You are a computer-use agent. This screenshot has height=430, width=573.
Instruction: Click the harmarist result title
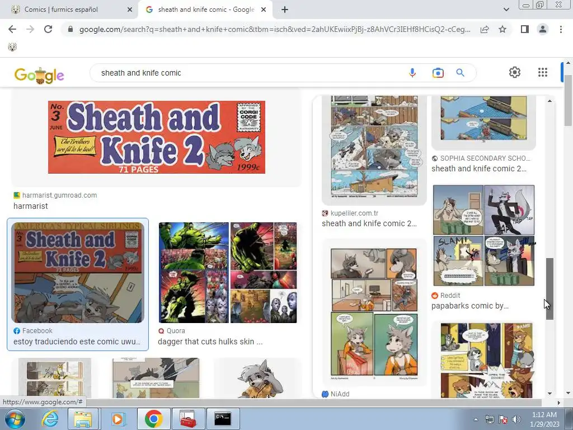[31, 206]
